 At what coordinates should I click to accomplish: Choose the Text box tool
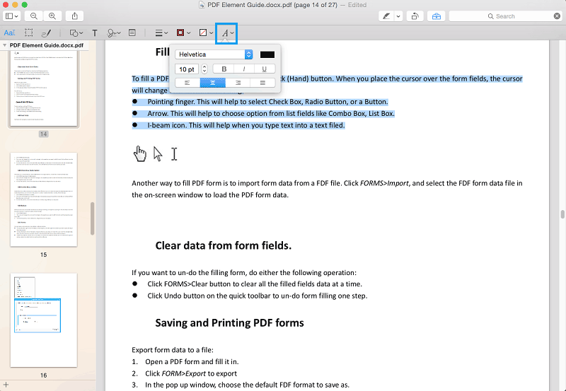(95, 33)
